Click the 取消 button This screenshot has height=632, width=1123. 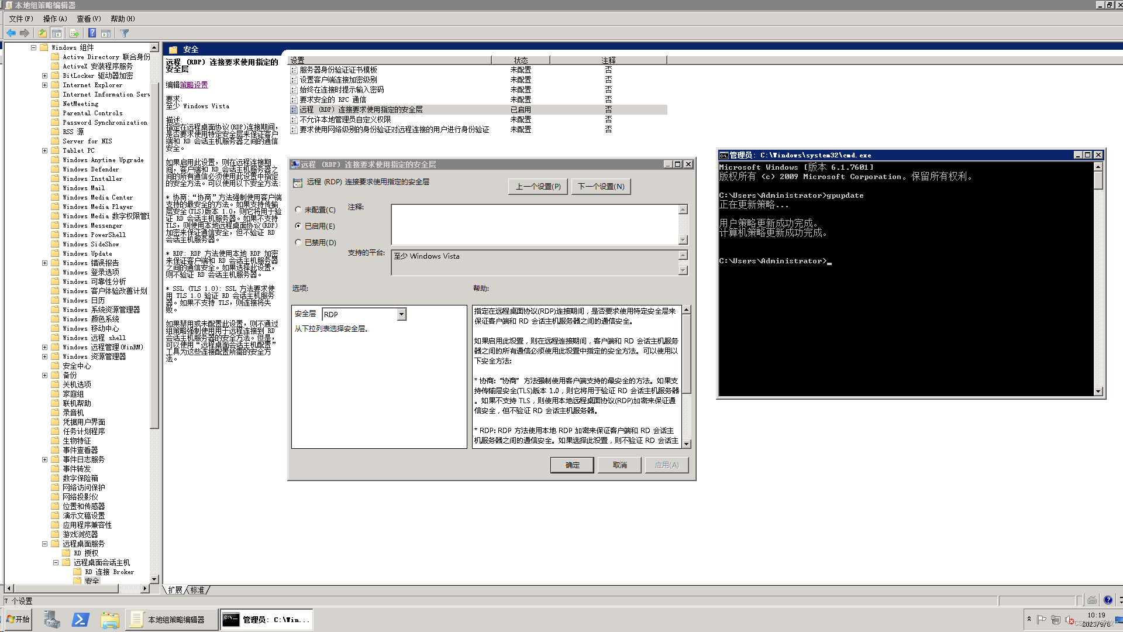pos(619,465)
